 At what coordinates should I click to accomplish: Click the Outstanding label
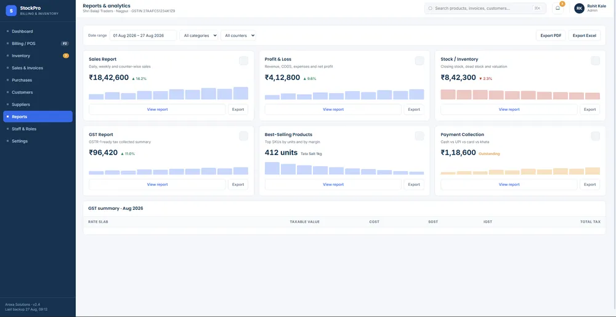pos(489,154)
